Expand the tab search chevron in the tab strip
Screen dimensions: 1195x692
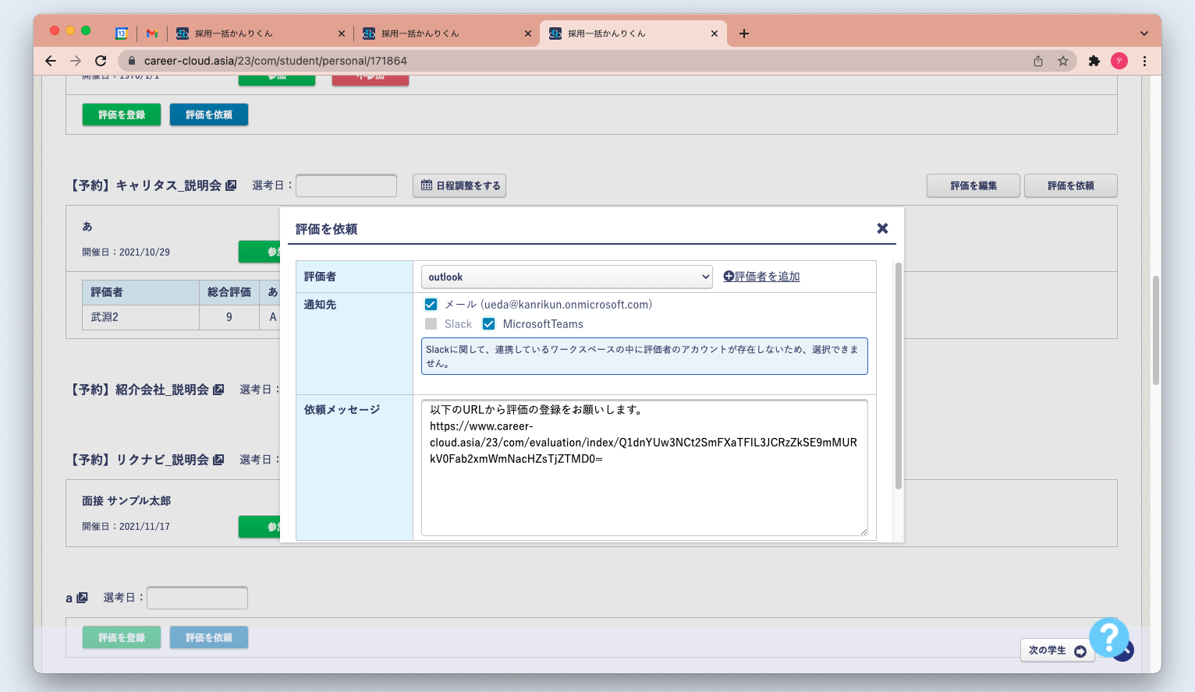click(1144, 34)
